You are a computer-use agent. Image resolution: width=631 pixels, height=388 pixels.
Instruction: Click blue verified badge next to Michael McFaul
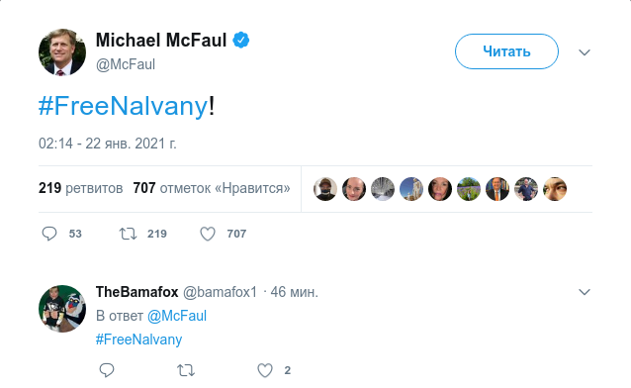tap(240, 40)
